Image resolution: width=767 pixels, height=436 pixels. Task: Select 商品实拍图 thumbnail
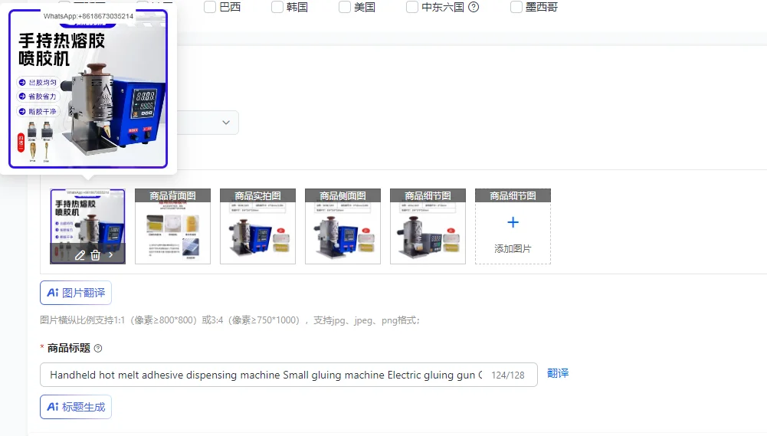tap(257, 226)
